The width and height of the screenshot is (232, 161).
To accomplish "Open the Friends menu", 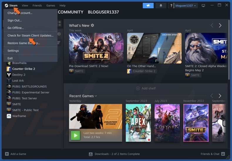I will point(37,6).
